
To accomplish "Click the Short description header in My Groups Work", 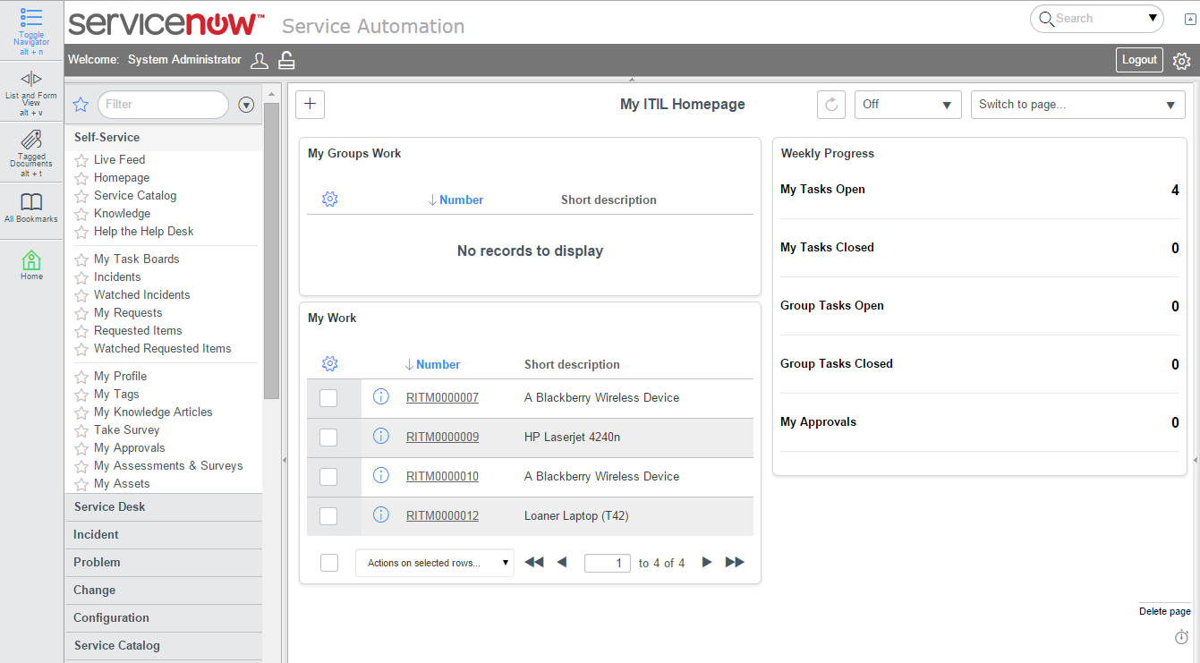I will 609,200.
